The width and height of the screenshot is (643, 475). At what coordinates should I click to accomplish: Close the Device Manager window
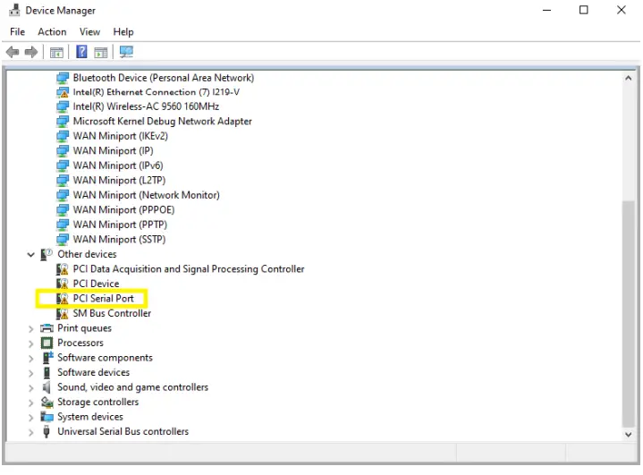(x=622, y=10)
